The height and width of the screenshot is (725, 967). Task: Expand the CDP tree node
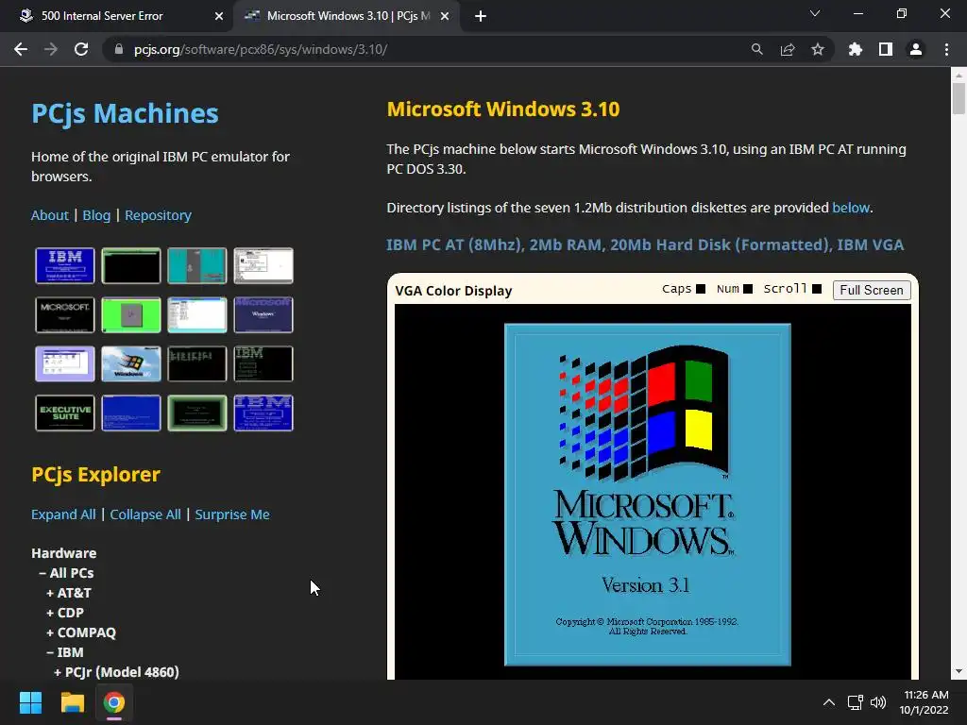pos(65,612)
